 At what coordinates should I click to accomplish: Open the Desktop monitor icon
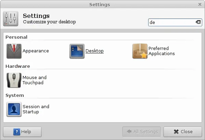pos(77,51)
